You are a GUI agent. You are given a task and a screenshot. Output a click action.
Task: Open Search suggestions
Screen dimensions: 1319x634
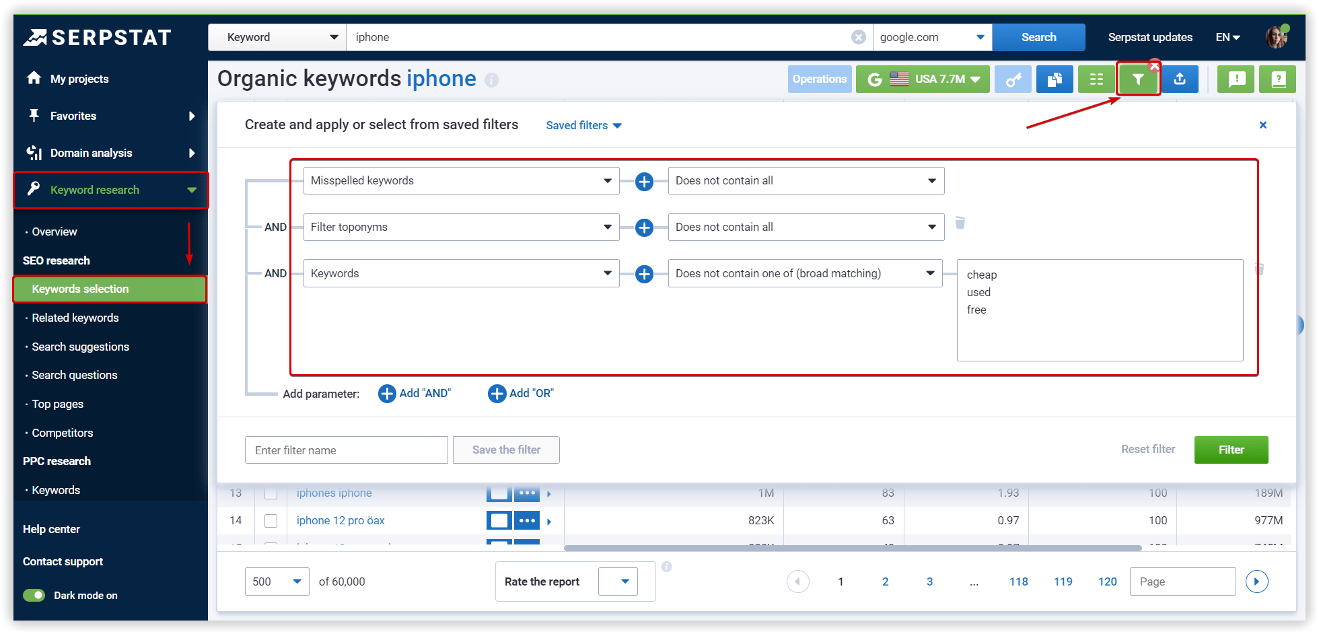81,347
